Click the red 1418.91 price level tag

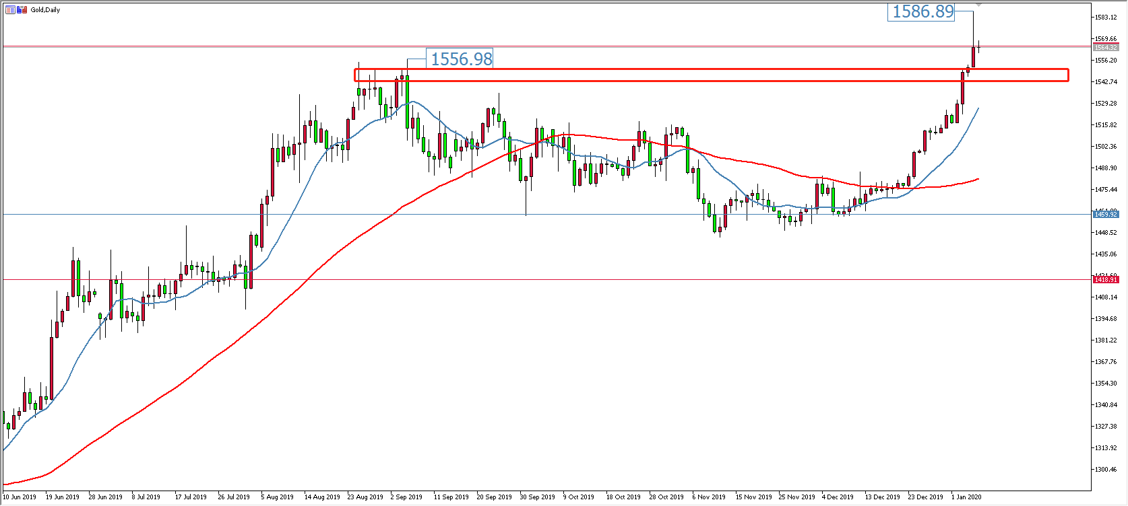coord(1106,279)
